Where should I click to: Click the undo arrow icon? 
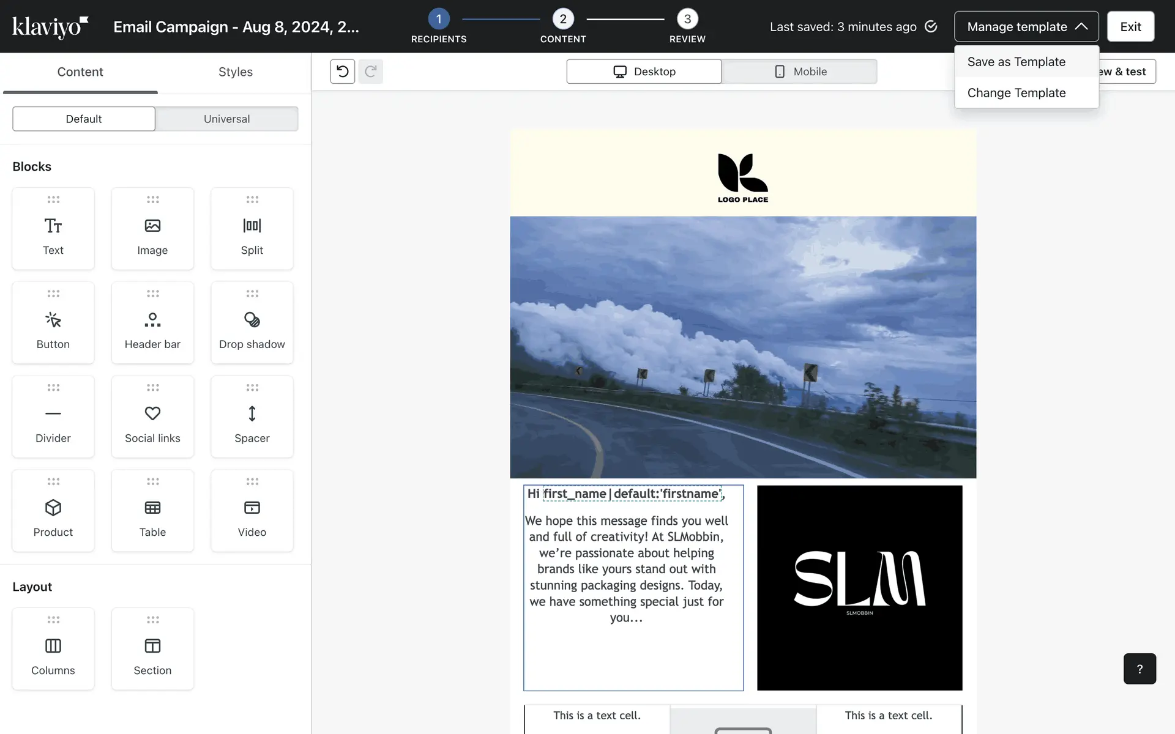coord(343,72)
